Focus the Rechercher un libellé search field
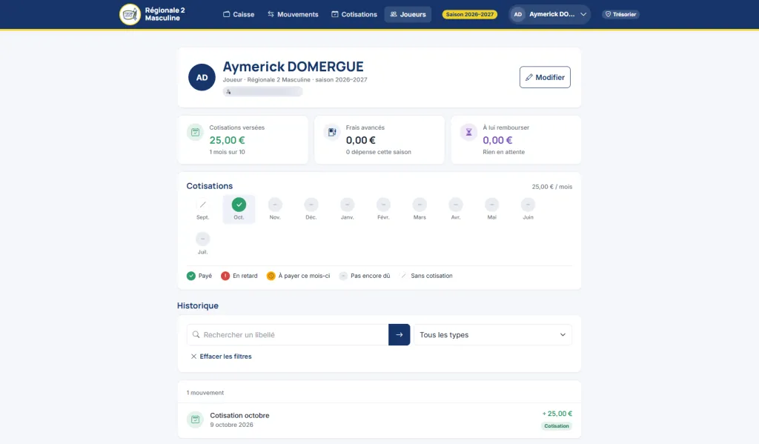Image resolution: width=759 pixels, height=444 pixels. 288,334
